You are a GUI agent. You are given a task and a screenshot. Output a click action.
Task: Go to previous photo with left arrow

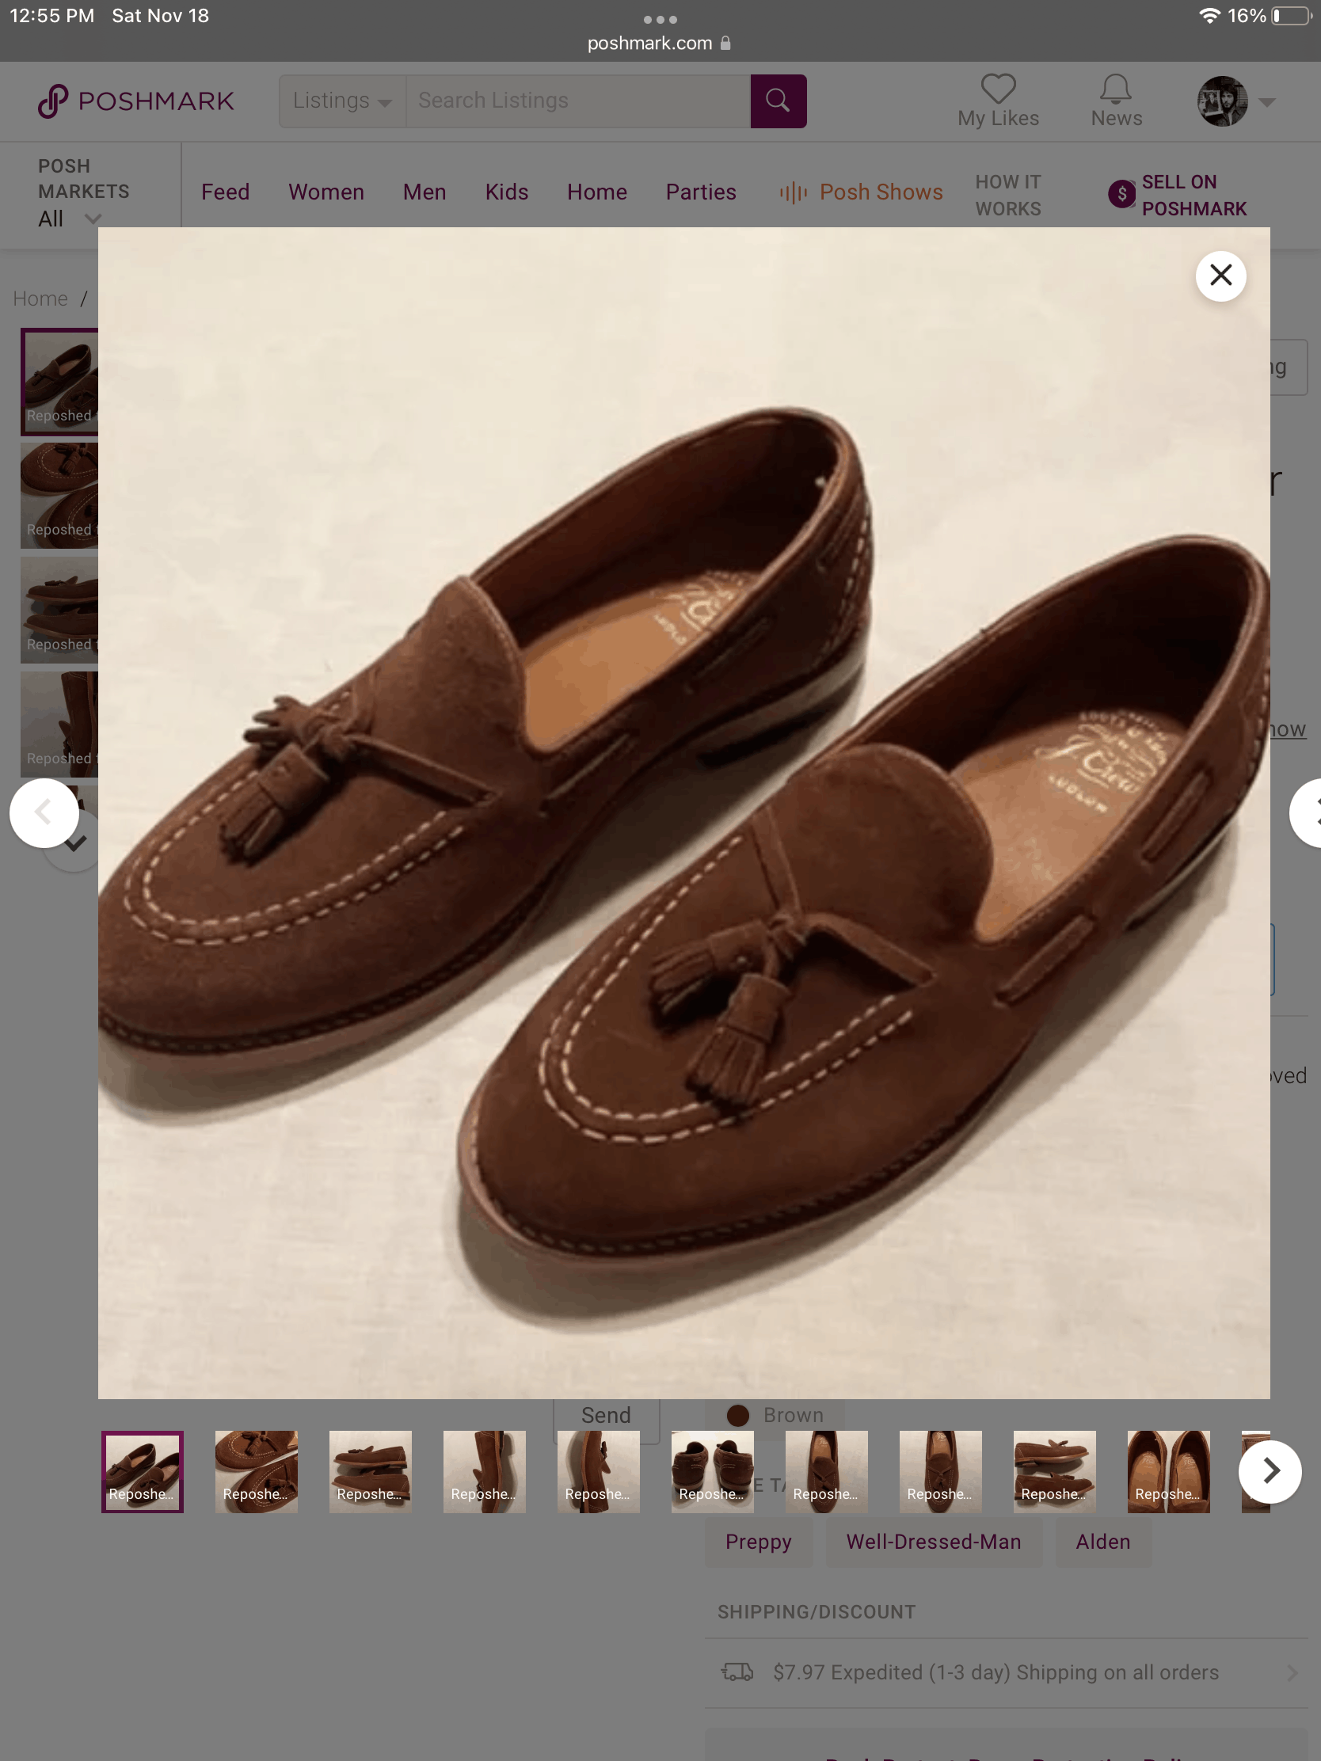click(44, 812)
